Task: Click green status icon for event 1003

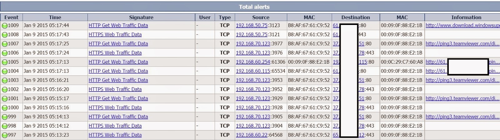Action: tap(5, 80)
